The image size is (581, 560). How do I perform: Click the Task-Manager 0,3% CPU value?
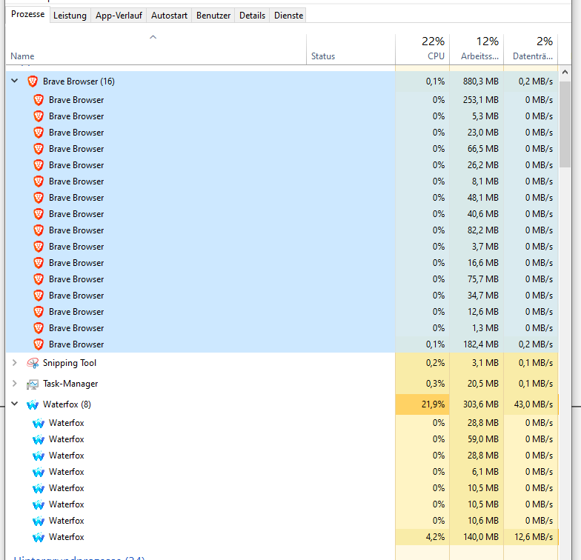pyautogui.click(x=435, y=384)
